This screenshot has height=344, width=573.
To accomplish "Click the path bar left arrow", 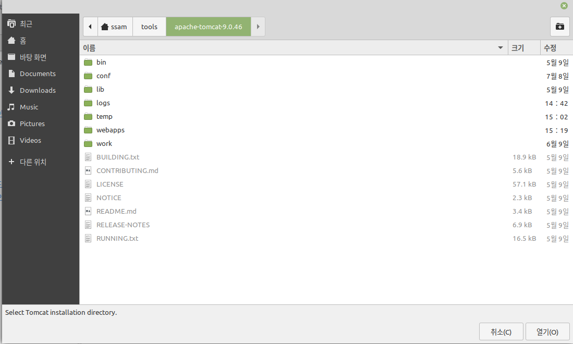I will pos(90,27).
